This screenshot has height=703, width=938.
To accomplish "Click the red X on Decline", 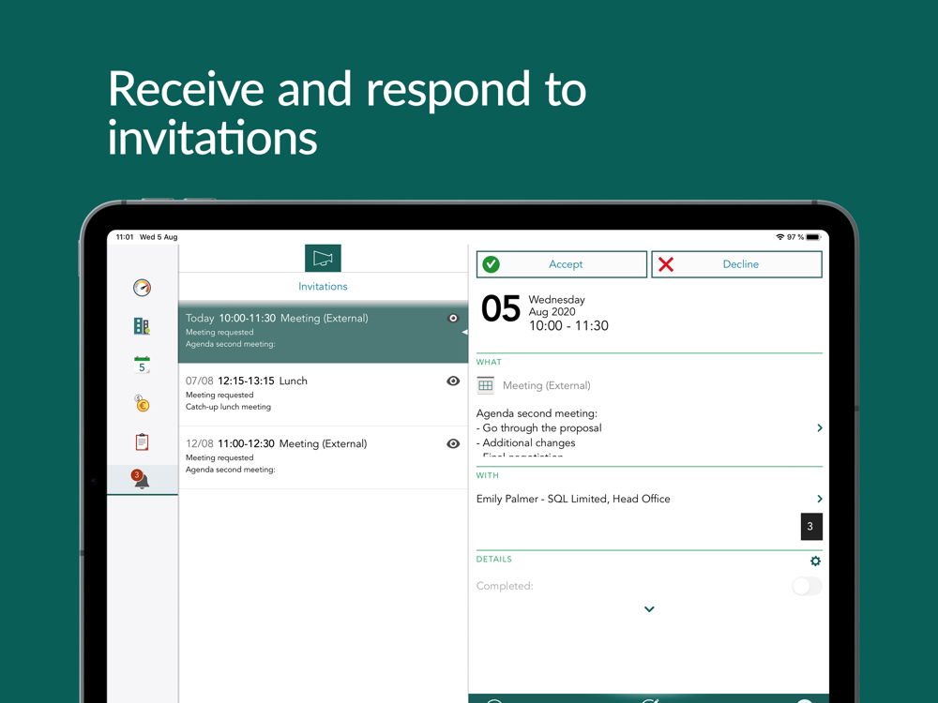I will click(x=666, y=264).
